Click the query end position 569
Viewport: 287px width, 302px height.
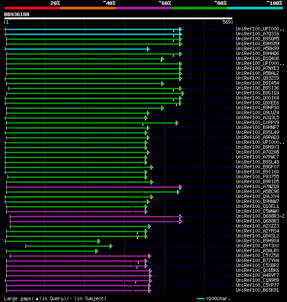(x=226, y=22)
